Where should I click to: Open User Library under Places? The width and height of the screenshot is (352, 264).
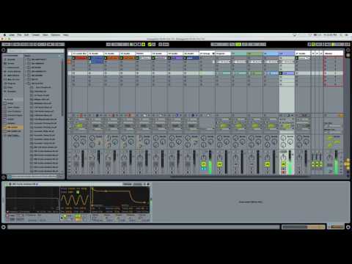pyautogui.click(x=13, y=107)
